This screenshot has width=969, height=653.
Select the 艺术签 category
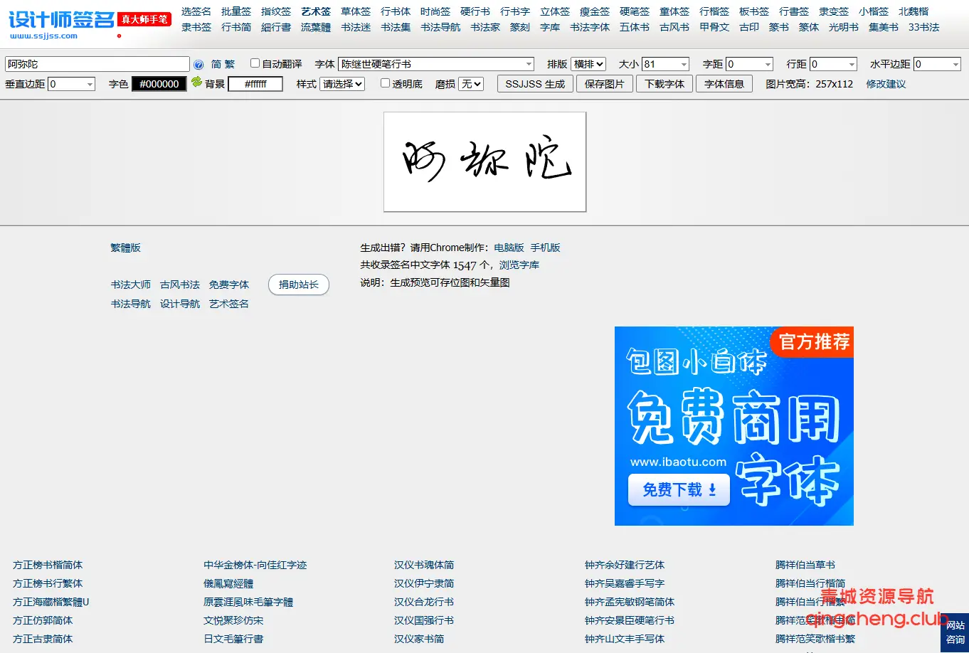(x=315, y=11)
